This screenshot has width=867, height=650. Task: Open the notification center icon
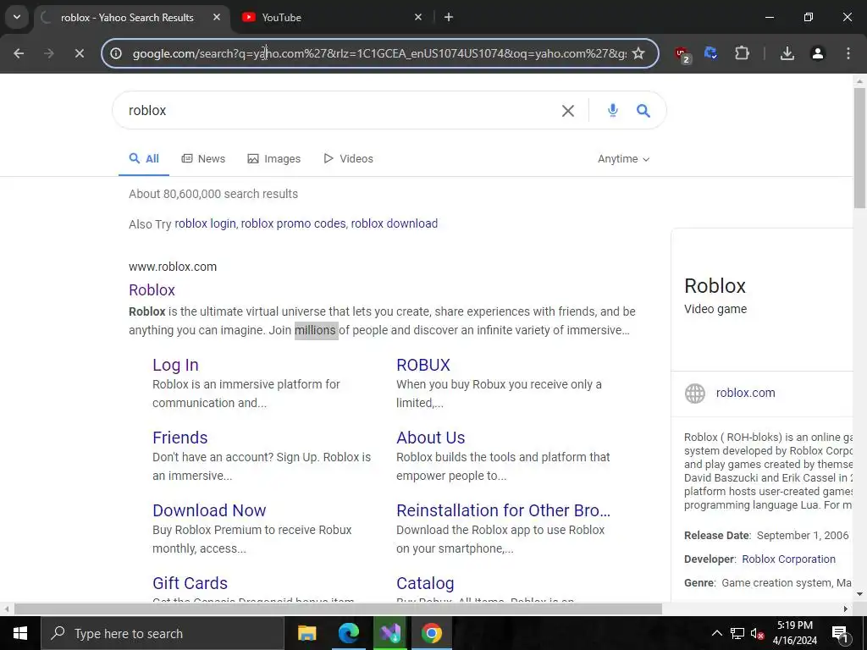[840, 633]
